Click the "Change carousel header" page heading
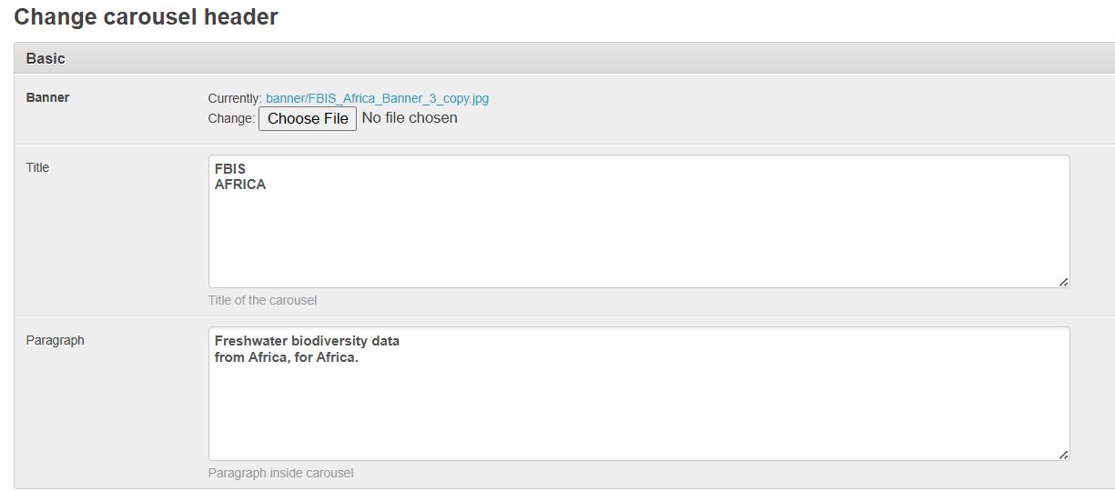 point(146,16)
